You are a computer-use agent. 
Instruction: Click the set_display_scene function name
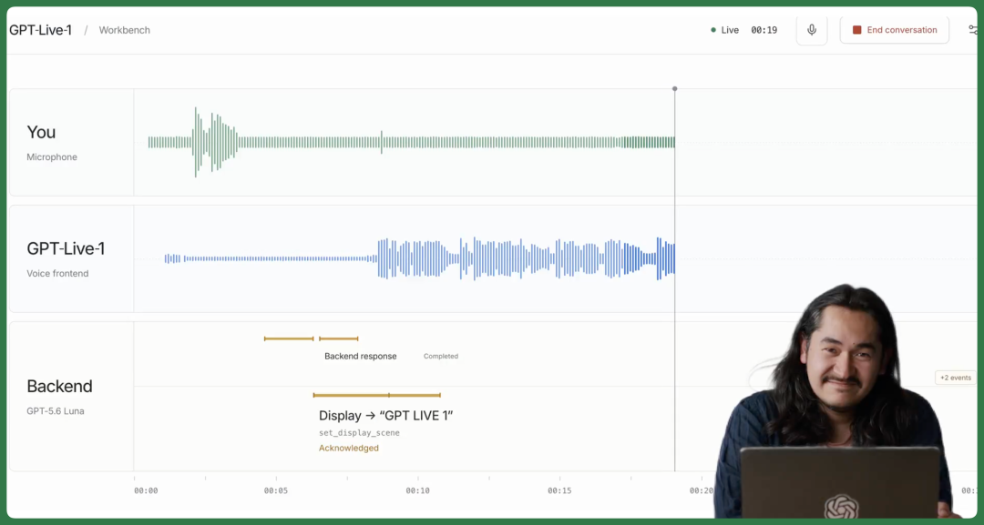point(359,433)
